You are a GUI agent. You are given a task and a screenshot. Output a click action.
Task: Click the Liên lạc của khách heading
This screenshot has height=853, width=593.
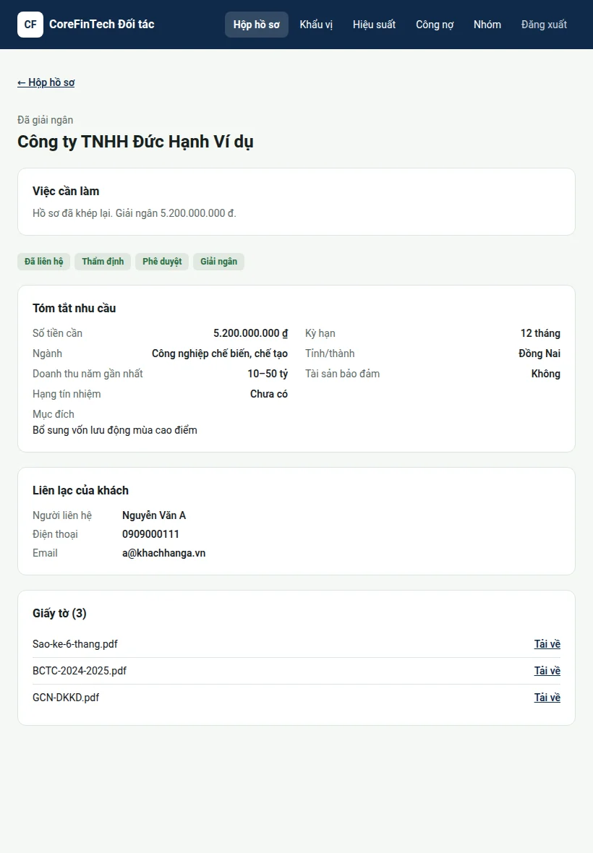[x=80, y=490]
